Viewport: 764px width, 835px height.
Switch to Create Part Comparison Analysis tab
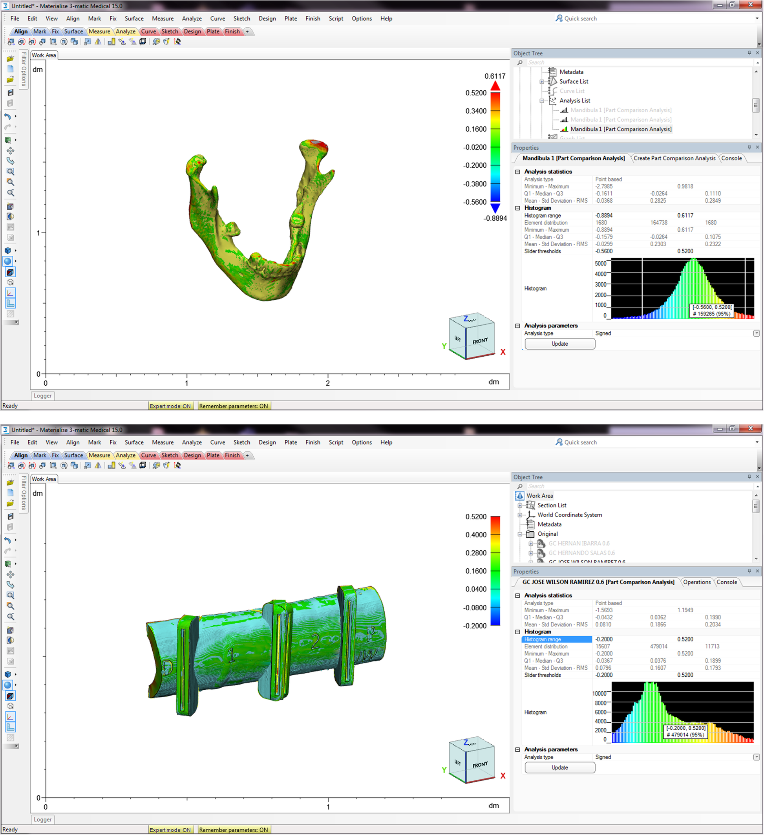tap(674, 158)
